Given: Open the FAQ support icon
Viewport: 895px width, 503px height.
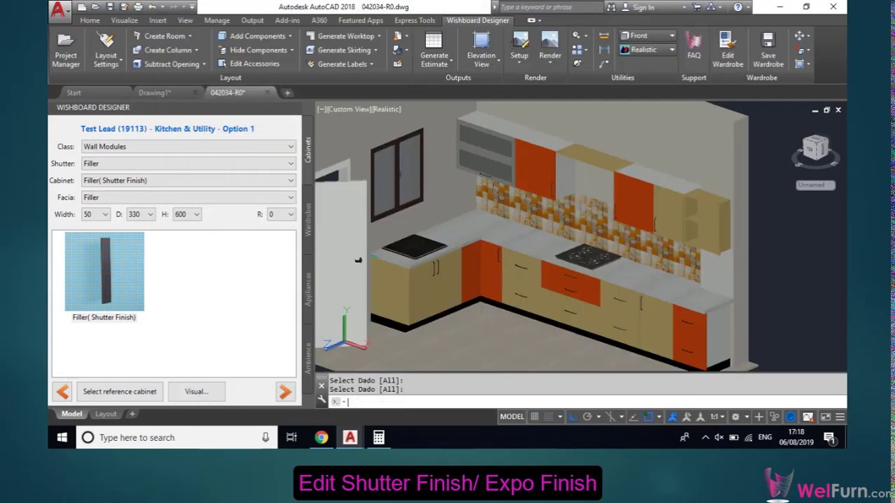Looking at the screenshot, I should (x=694, y=46).
